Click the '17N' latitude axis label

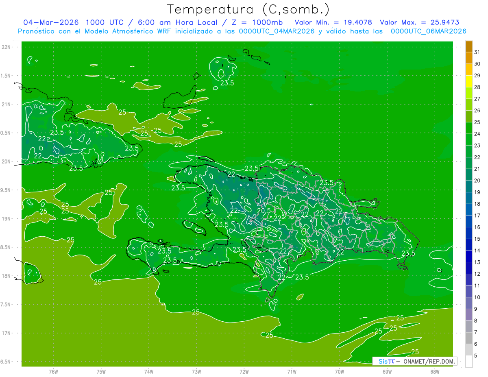click(6, 333)
